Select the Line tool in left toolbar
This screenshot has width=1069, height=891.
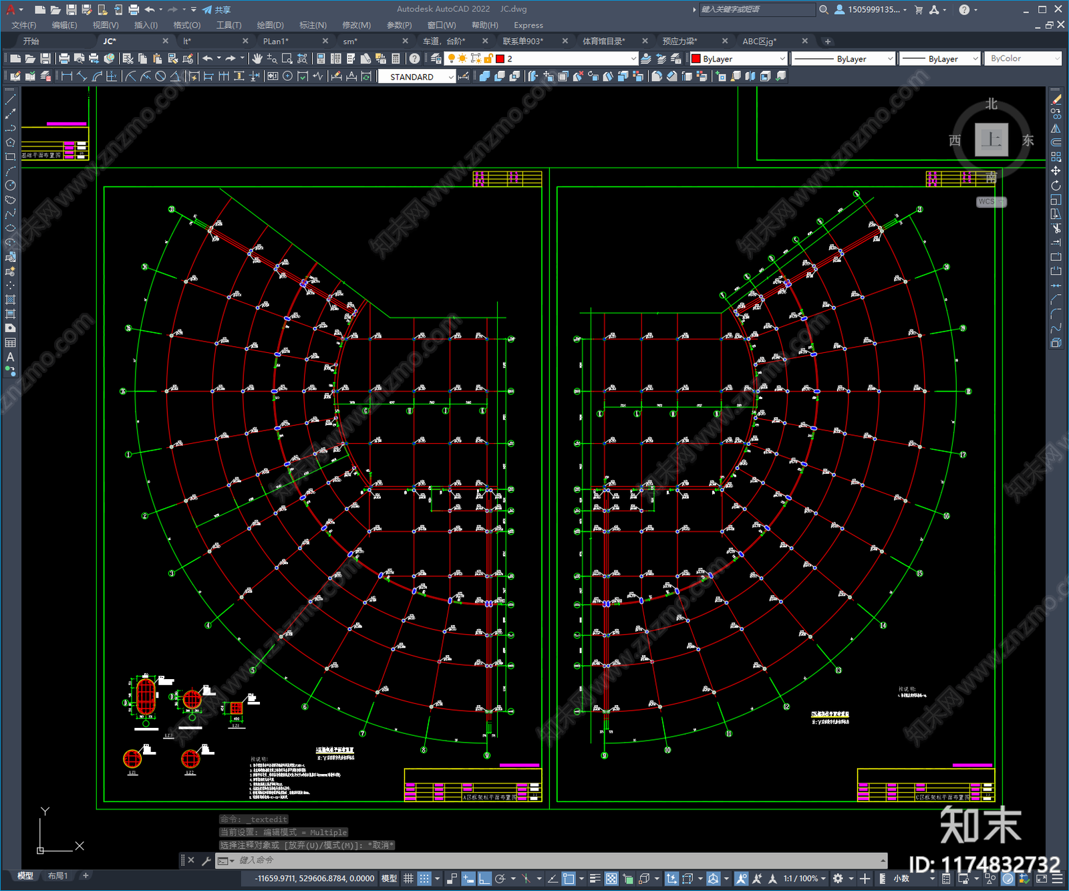point(10,99)
